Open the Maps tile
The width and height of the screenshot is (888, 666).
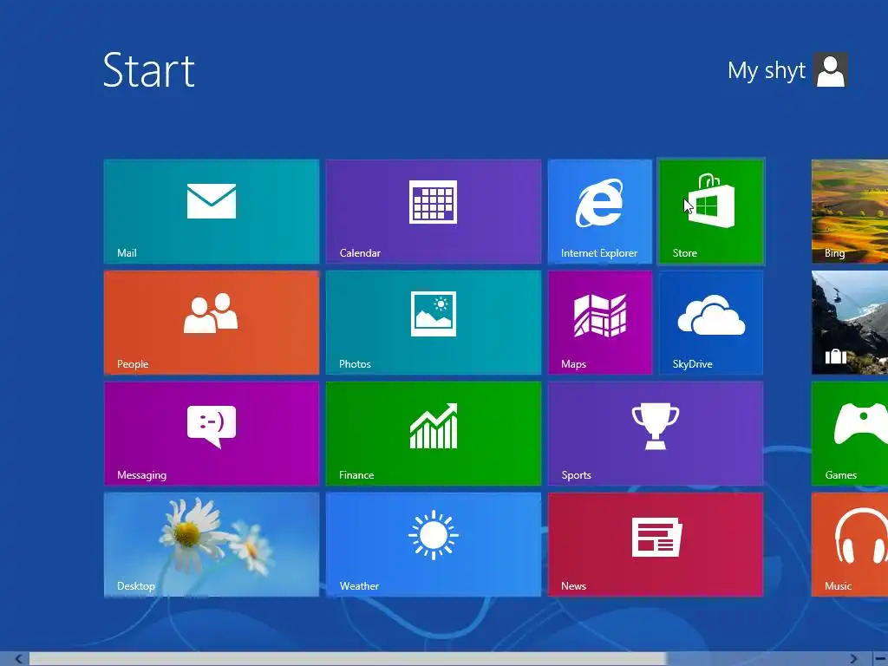click(600, 323)
